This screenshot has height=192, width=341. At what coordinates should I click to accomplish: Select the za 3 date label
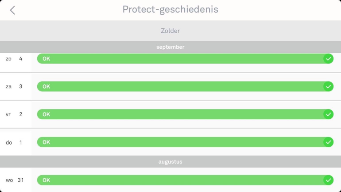(14, 86)
